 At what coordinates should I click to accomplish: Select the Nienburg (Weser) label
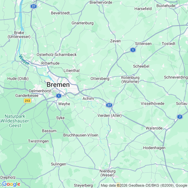tap(107, 173)
